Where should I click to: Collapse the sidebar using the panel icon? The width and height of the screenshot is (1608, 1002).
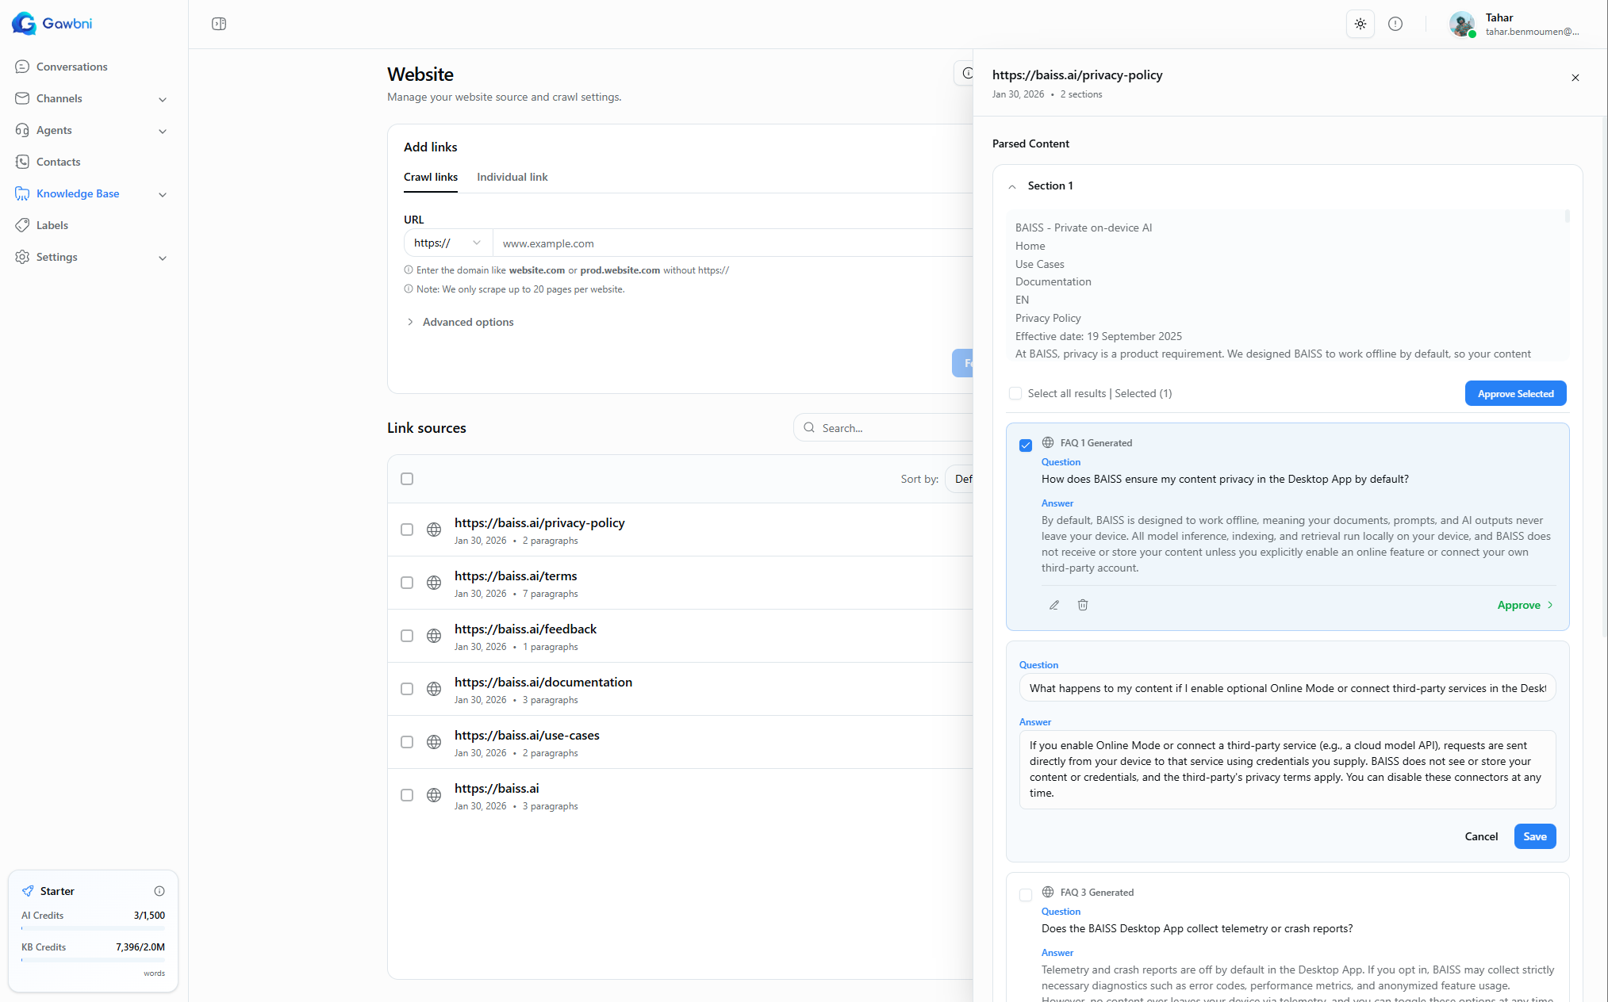point(218,24)
